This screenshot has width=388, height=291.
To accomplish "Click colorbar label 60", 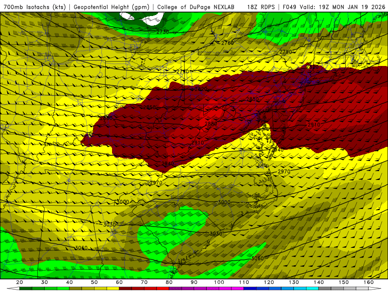I will coord(119,282).
